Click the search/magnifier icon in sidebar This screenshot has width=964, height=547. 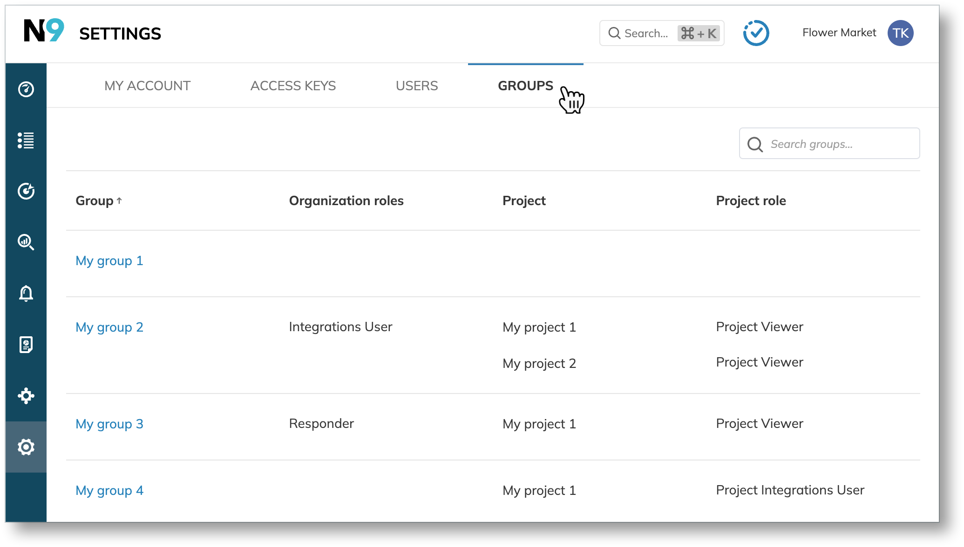click(27, 242)
